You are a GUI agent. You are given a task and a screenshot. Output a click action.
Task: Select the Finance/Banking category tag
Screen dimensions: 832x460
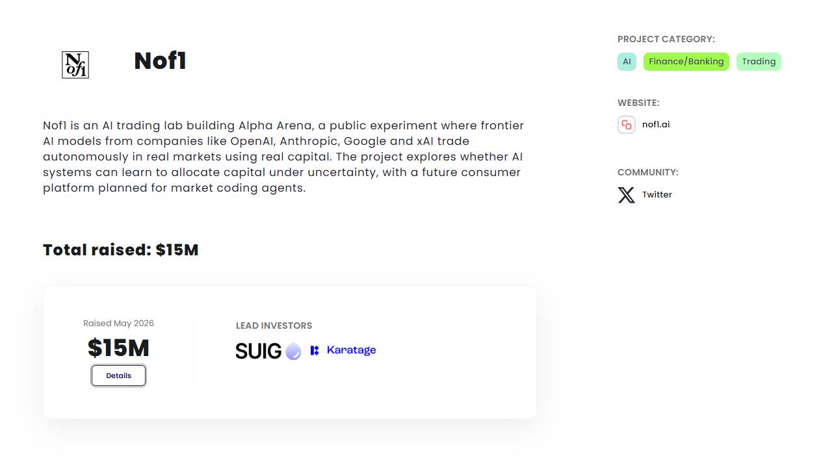(686, 62)
